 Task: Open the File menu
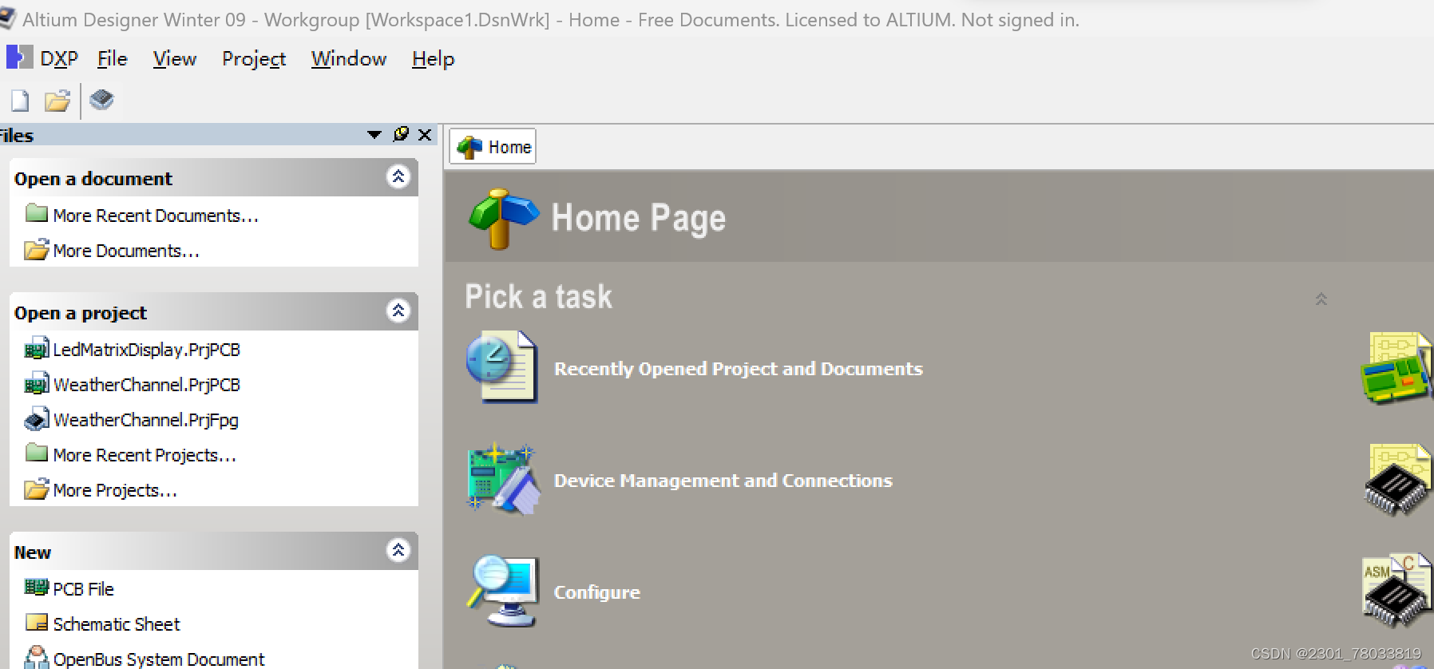point(112,58)
